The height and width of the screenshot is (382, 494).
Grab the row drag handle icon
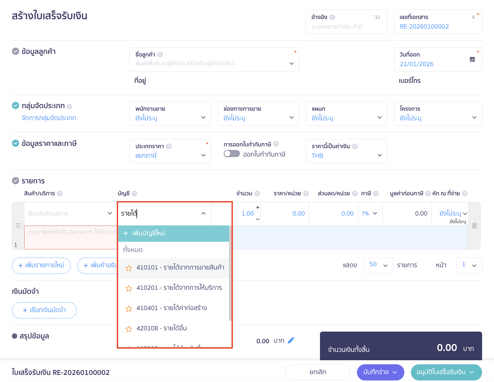tap(18, 225)
